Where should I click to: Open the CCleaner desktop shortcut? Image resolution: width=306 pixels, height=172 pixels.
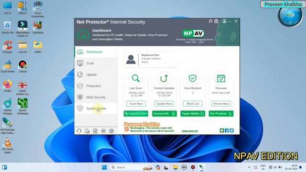(x=8, y=47)
